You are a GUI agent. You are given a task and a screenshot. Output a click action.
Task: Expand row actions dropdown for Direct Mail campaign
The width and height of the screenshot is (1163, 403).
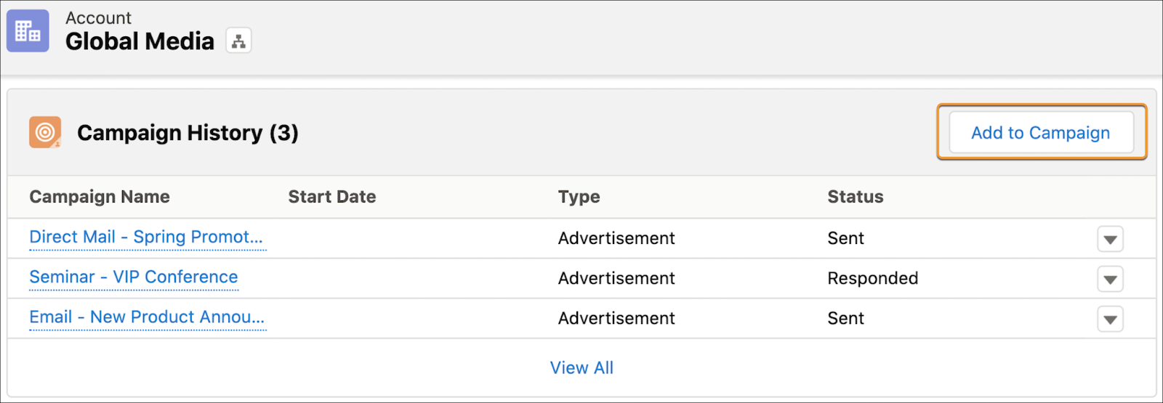[1110, 239]
